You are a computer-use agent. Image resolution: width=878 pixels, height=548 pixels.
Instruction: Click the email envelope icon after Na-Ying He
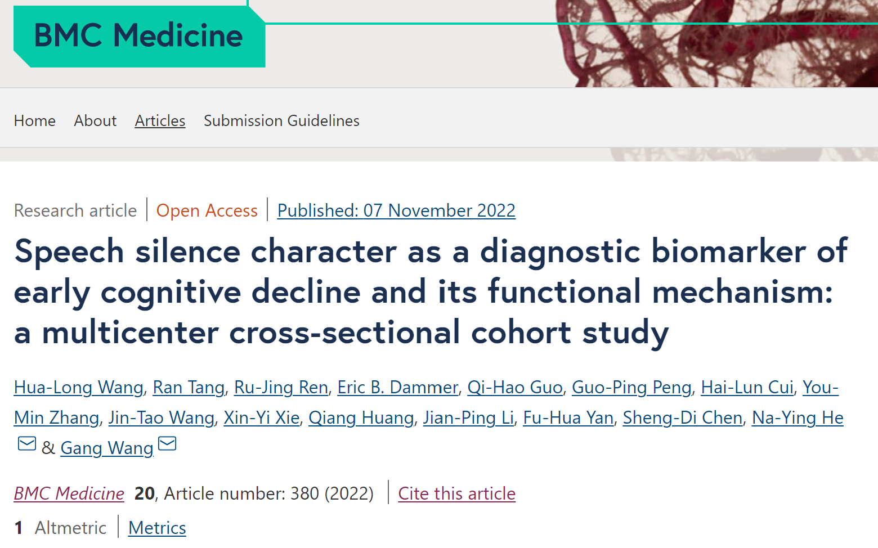[x=27, y=444]
